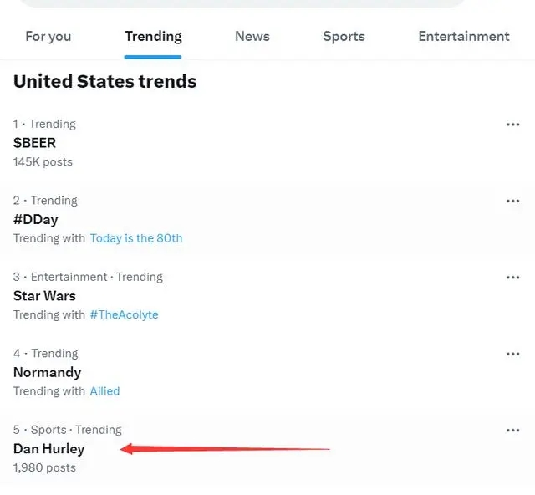Open more options for #DDay trend

(512, 201)
